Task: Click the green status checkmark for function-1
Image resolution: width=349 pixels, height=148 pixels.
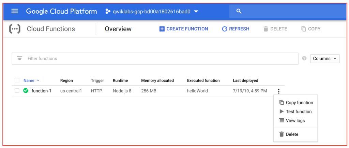Action: pyautogui.click(x=26, y=91)
